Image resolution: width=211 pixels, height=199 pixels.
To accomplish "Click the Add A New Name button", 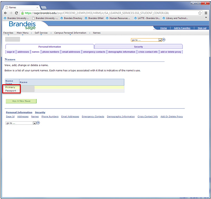I will tap(21, 101).
